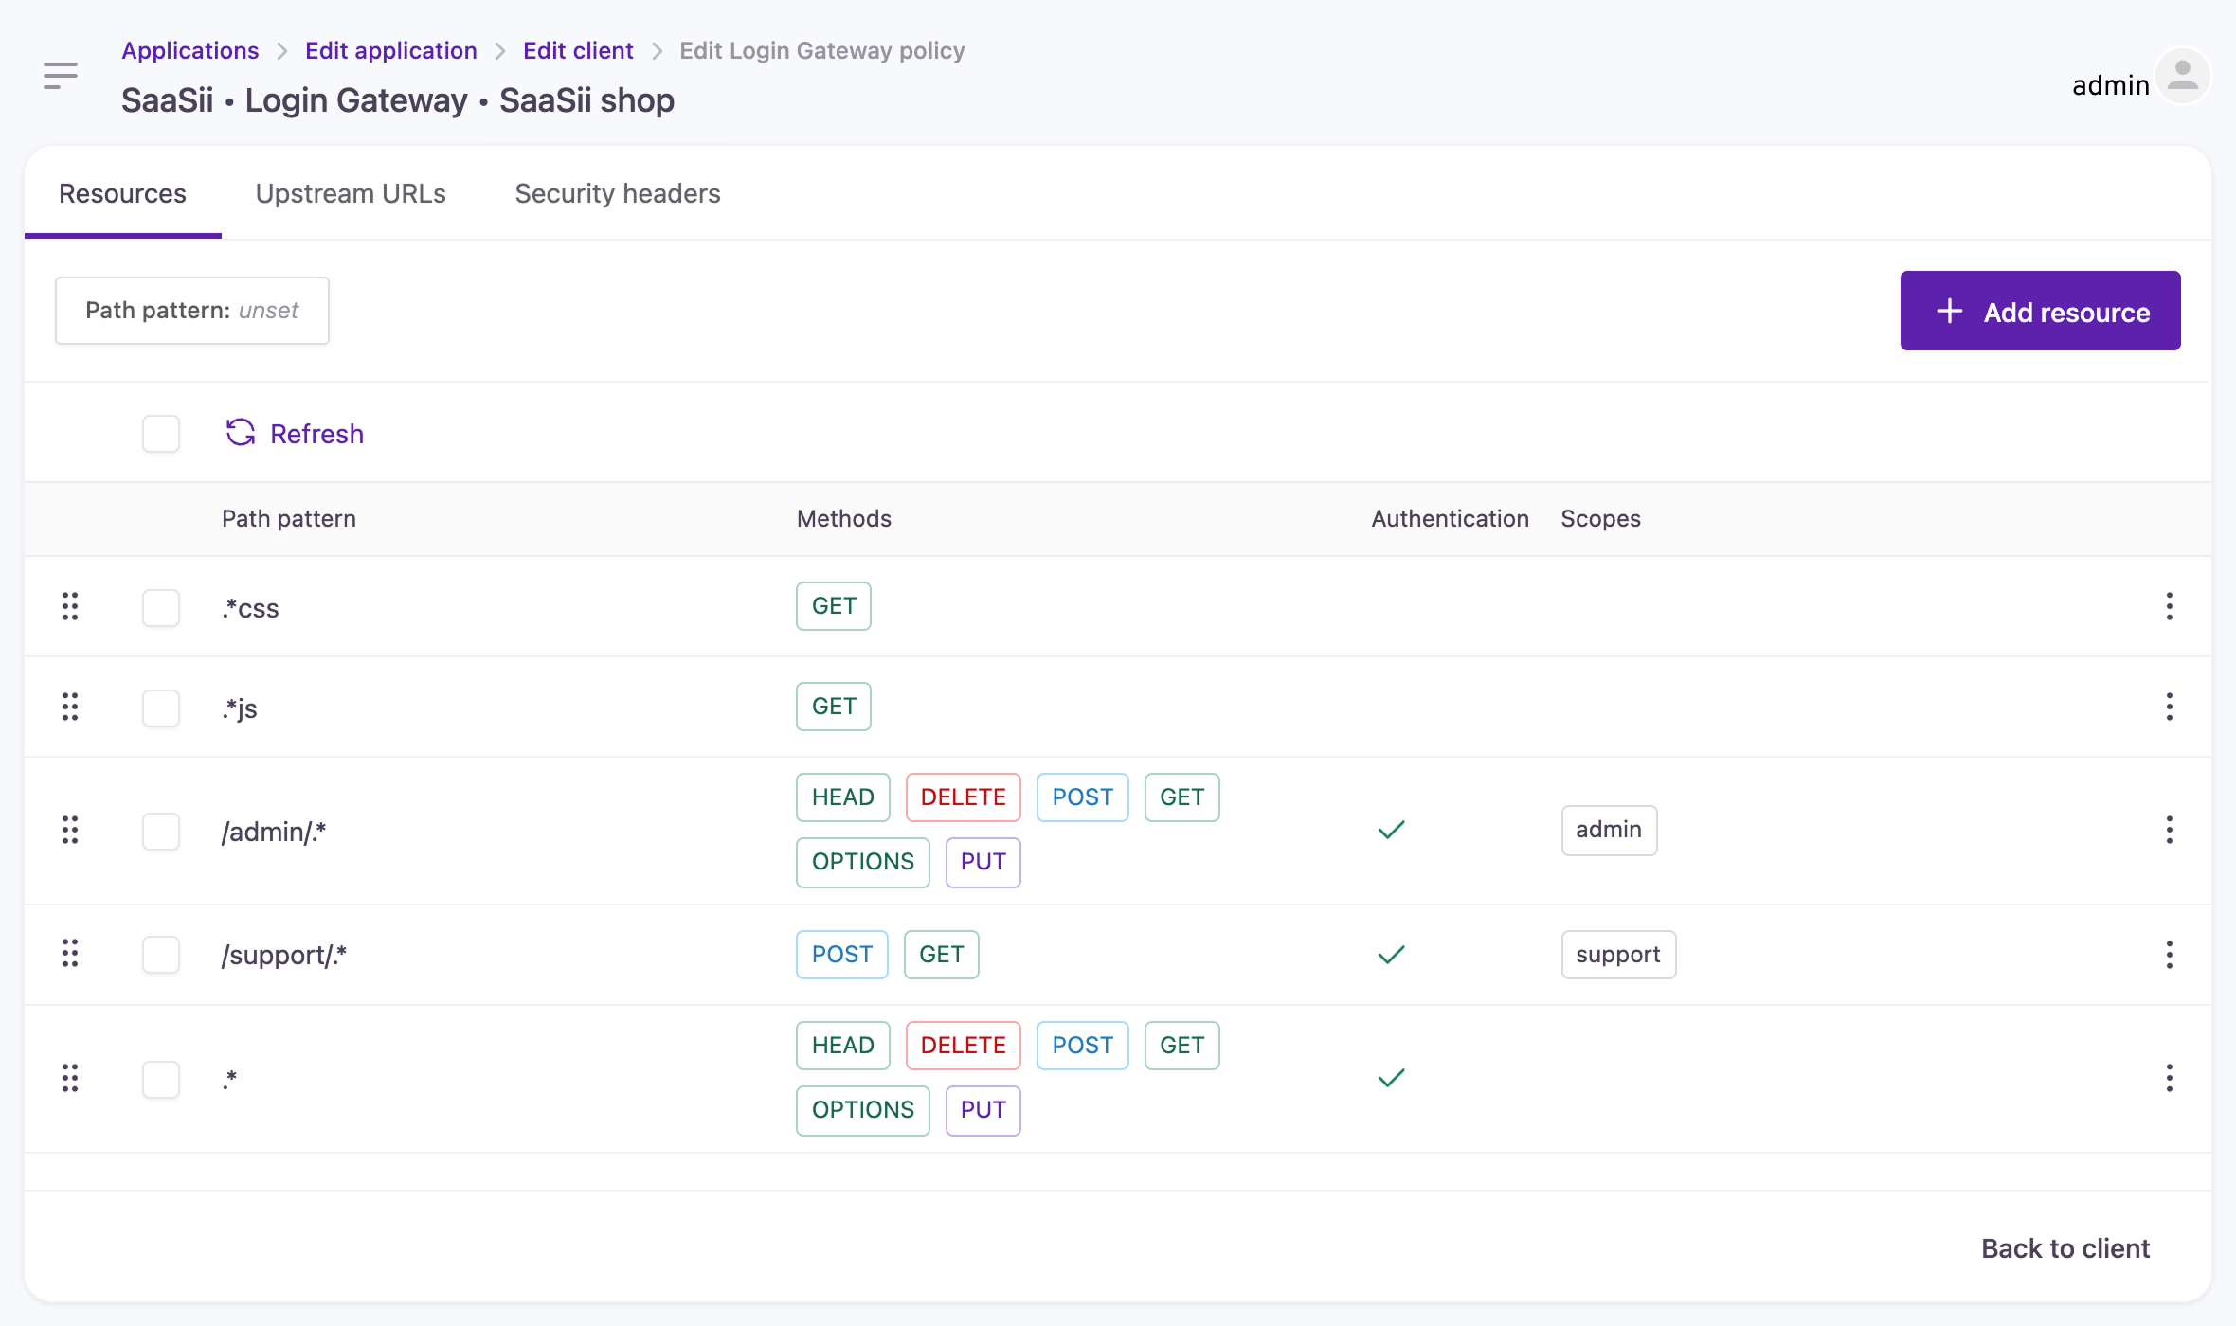Open the three-dot menu for /admin/.* row

click(2169, 830)
